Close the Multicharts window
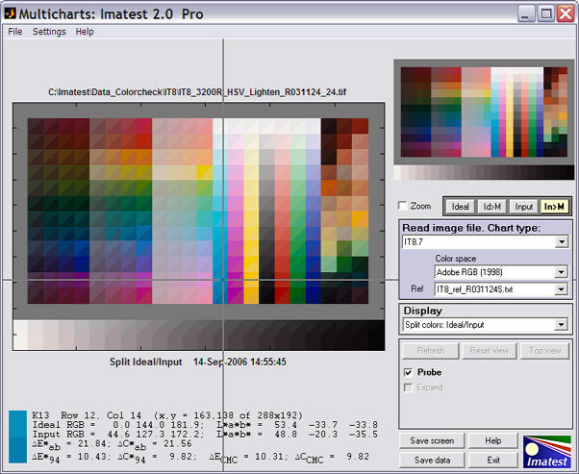This screenshot has height=474, width=579. click(x=566, y=14)
